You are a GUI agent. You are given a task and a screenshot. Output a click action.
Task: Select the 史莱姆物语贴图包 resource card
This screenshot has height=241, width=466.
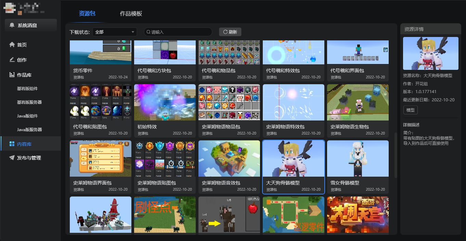pos(165,167)
